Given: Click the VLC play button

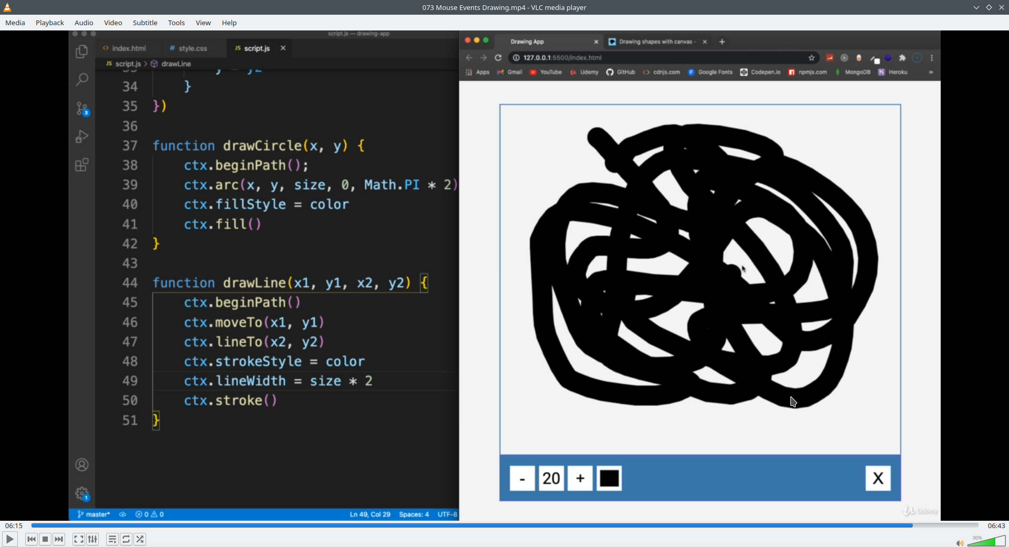Looking at the screenshot, I should [x=9, y=539].
